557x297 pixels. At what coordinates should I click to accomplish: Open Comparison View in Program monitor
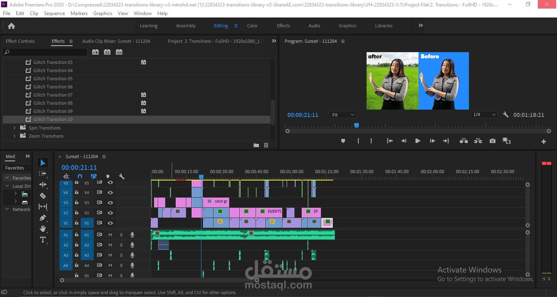(506, 141)
